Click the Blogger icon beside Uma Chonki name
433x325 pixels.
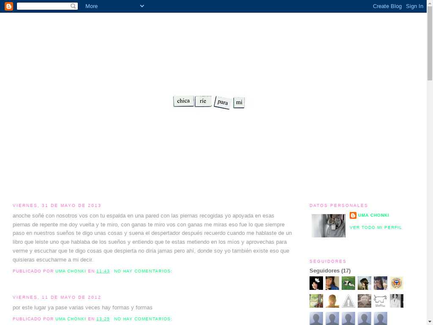point(353,215)
